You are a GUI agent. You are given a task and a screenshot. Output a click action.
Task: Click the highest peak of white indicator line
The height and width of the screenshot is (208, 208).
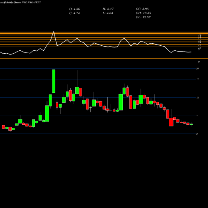click(54, 32)
